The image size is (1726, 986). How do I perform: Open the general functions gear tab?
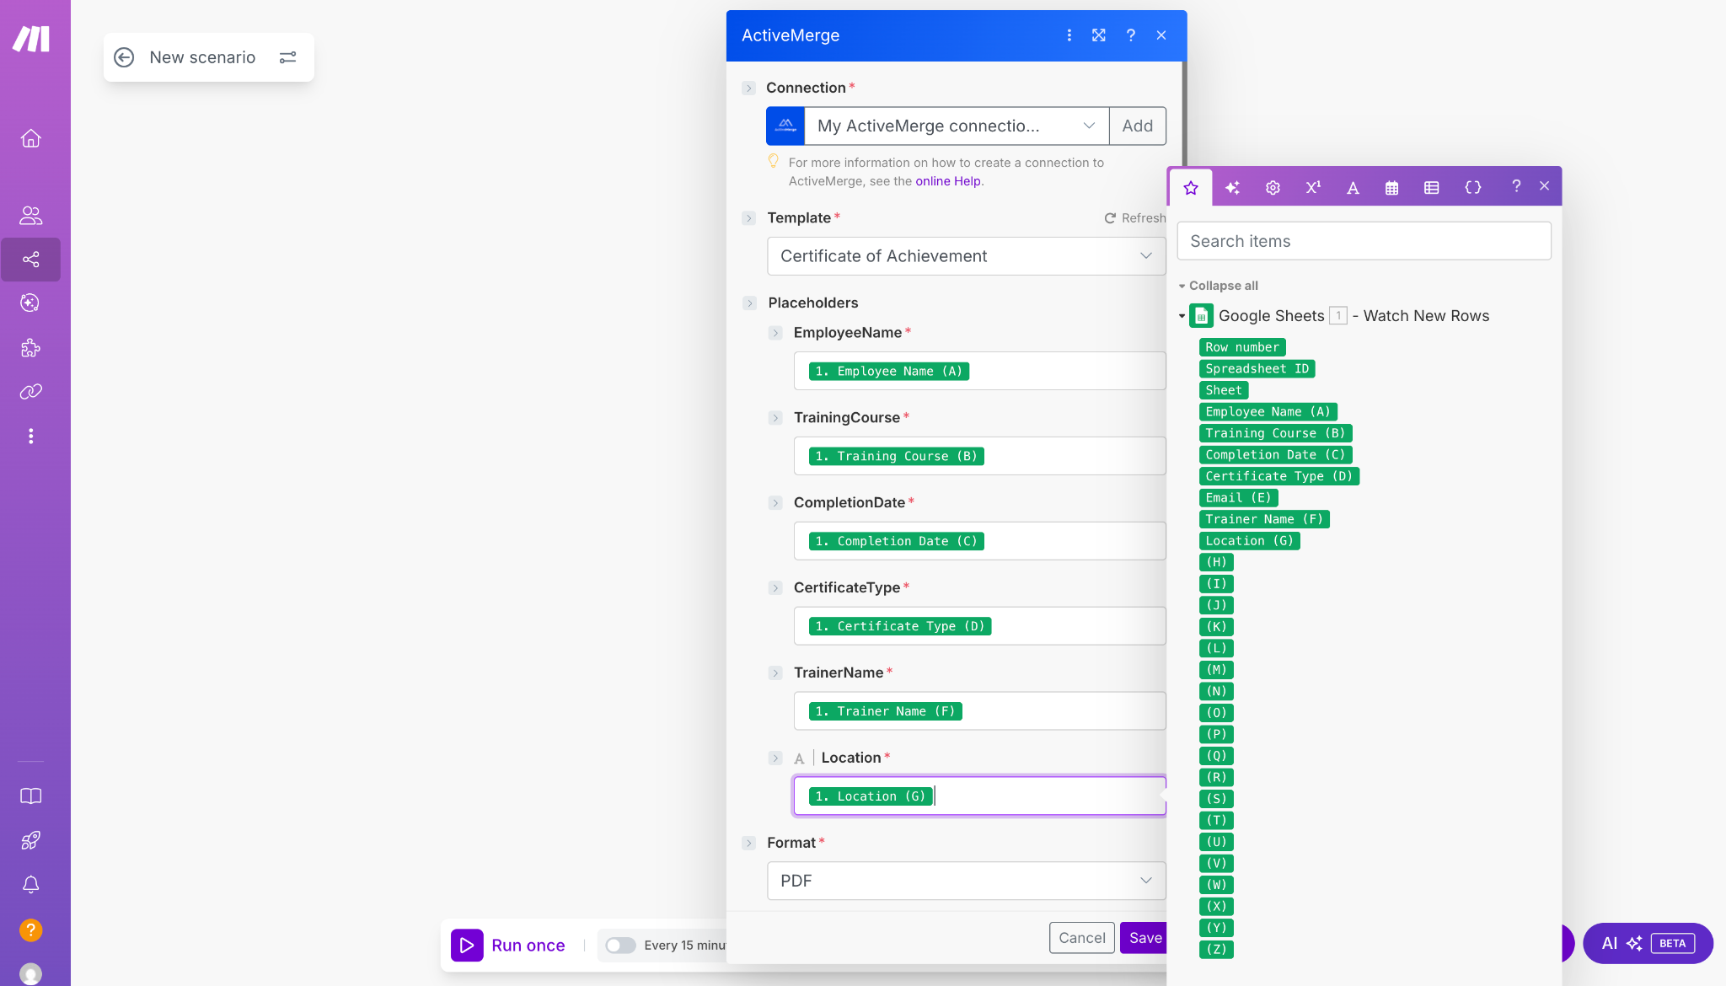coord(1272,187)
